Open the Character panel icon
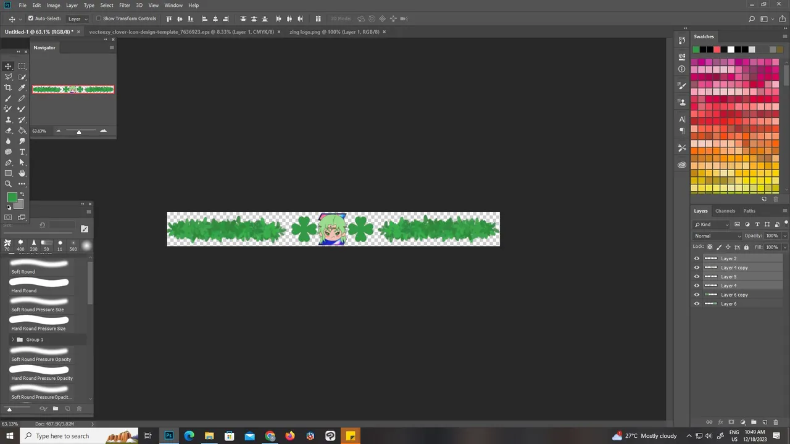The width and height of the screenshot is (790, 444). pos(681,119)
